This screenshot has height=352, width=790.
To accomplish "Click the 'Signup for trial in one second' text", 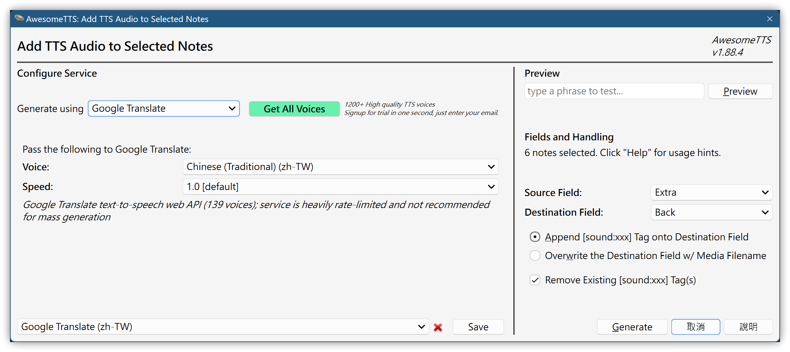I will (x=422, y=113).
